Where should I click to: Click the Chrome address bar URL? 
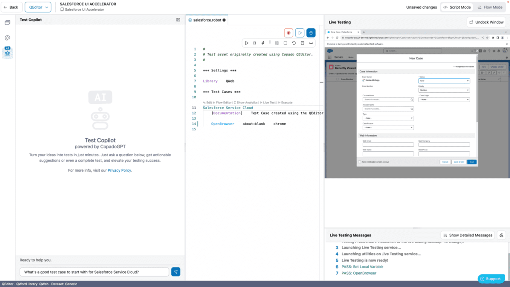pos(411,38)
